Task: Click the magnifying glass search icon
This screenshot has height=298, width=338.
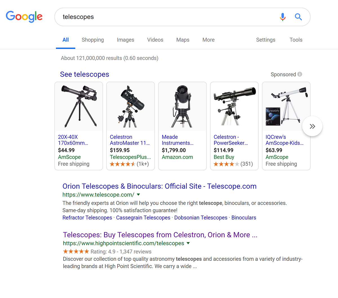Action: pyautogui.click(x=298, y=17)
